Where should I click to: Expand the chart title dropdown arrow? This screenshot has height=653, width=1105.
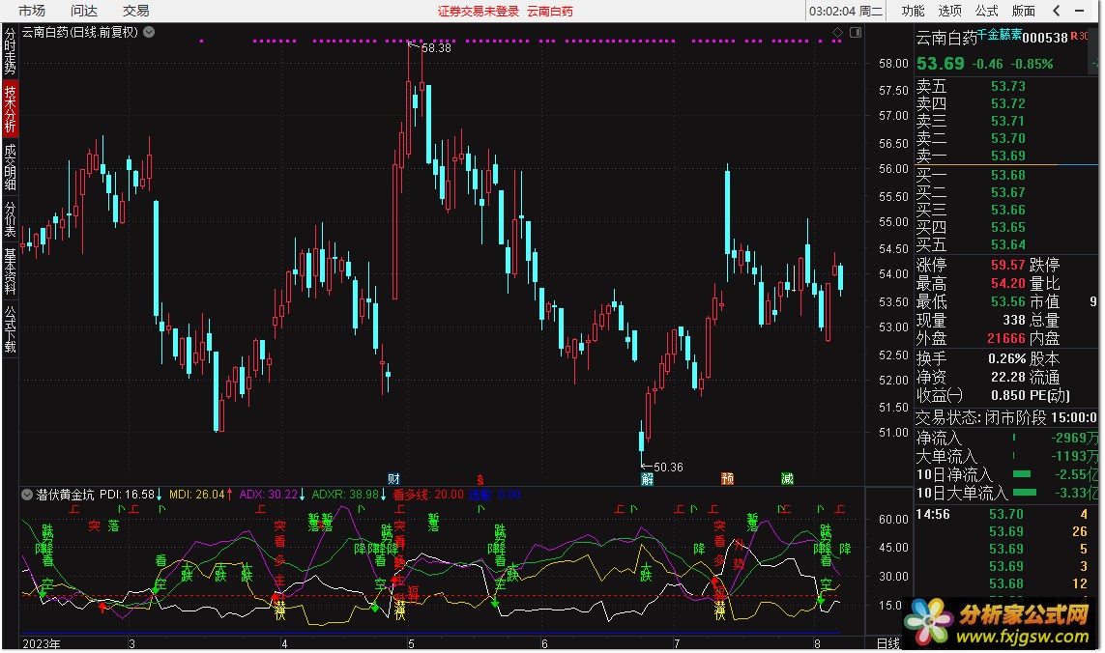(x=150, y=32)
